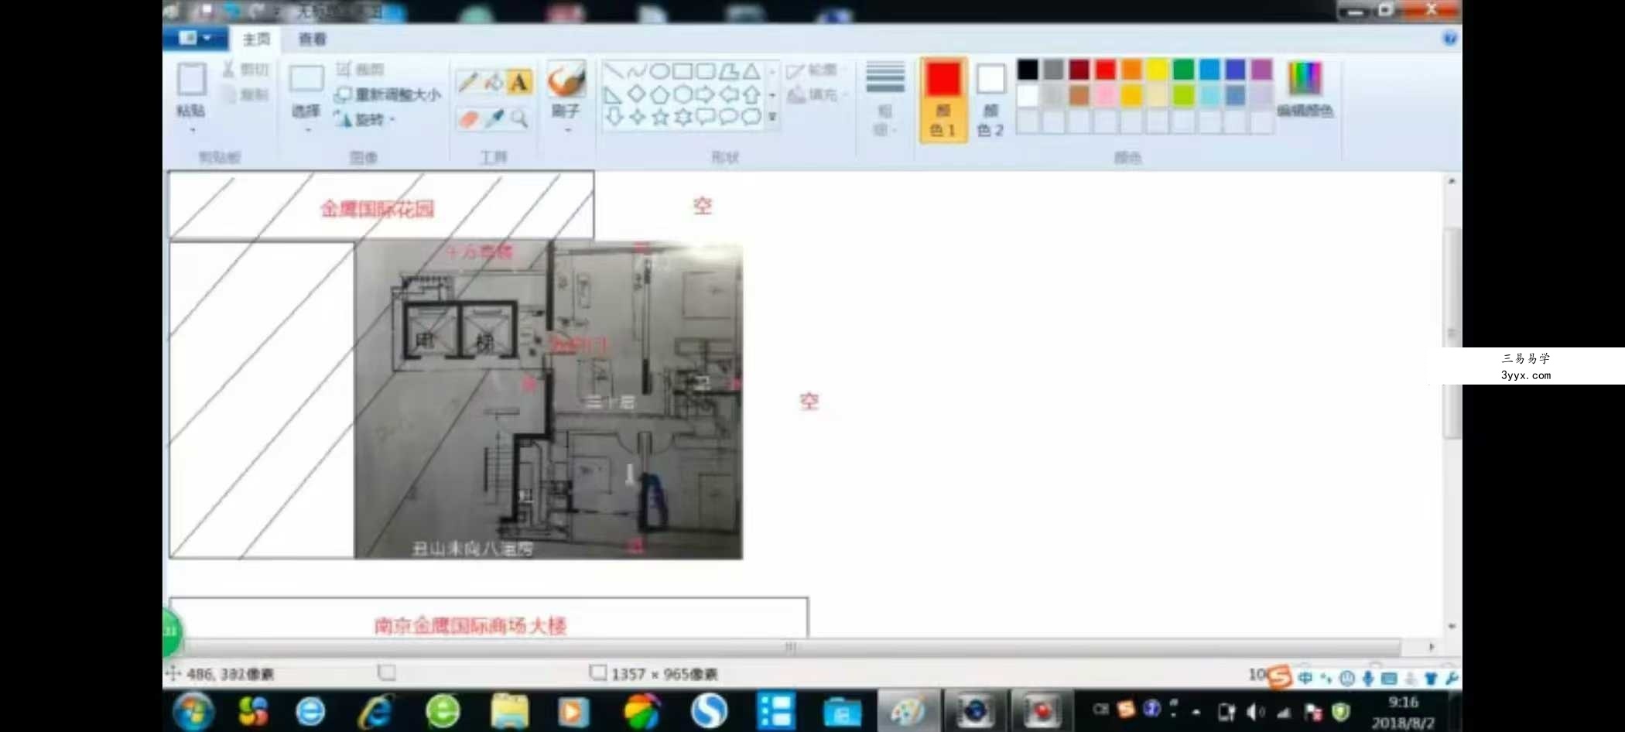Pick the curve shape

coord(636,71)
